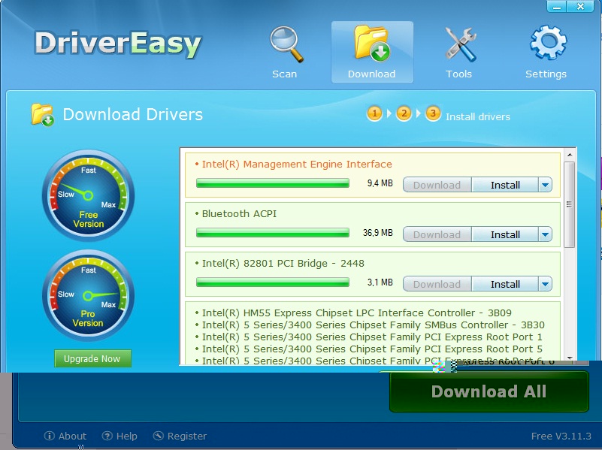Click step 1 circle in the progress indicator

(375, 113)
